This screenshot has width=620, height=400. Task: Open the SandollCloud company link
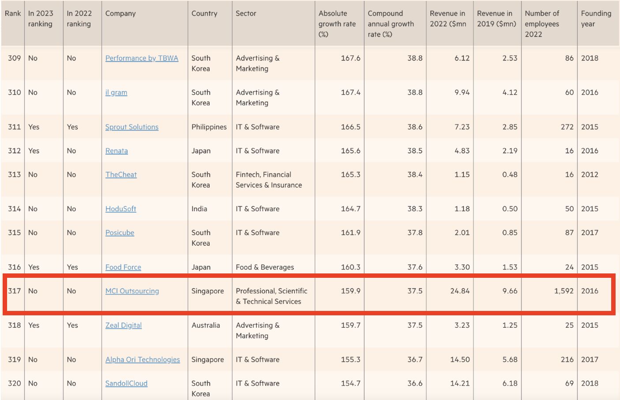126,384
